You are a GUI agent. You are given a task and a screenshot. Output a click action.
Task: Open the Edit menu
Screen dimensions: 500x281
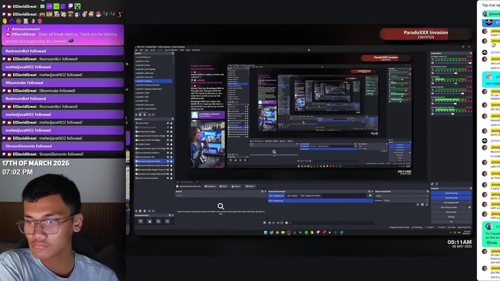click(x=141, y=50)
